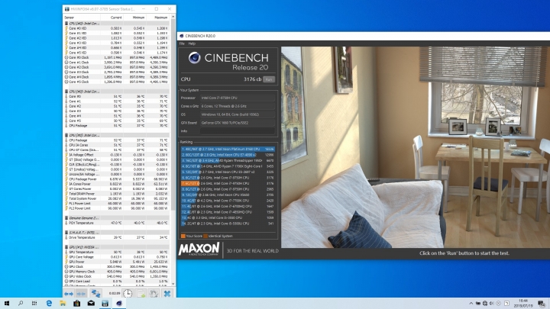Click the battery icon in system tray

tap(478, 304)
